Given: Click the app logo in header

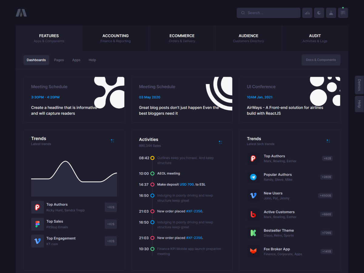Looking at the screenshot, I should click(21, 13).
